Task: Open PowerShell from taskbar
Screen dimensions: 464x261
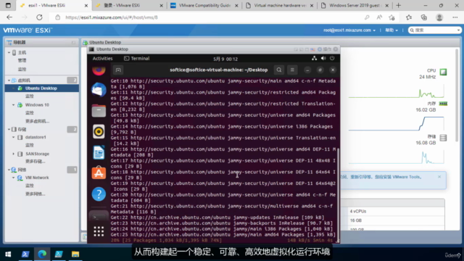Action: 25,254
